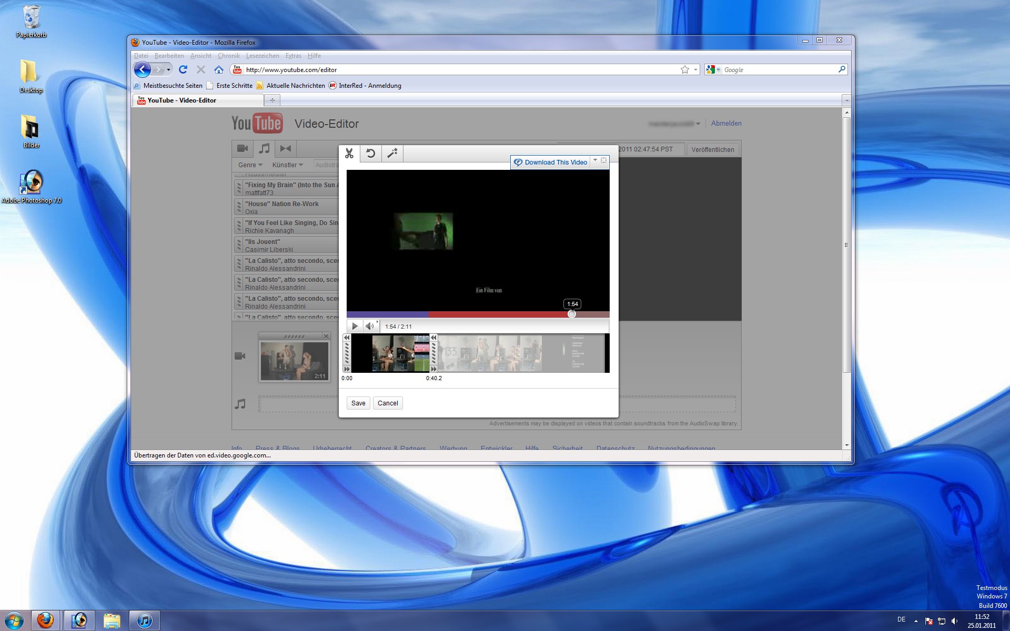1010x631 pixels.
Task: Select "House" Nation Re-Work by Oxia
Action: coord(287,207)
